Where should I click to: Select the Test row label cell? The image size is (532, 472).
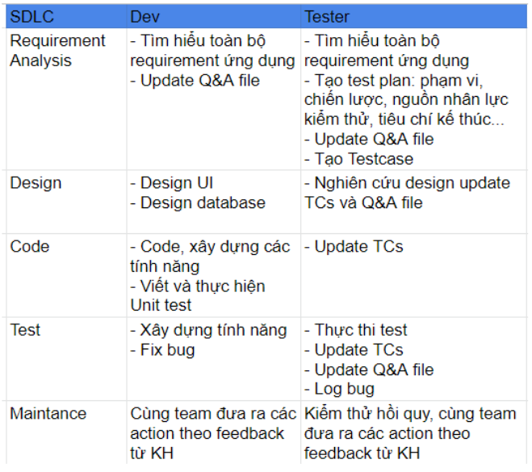coord(25,329)
